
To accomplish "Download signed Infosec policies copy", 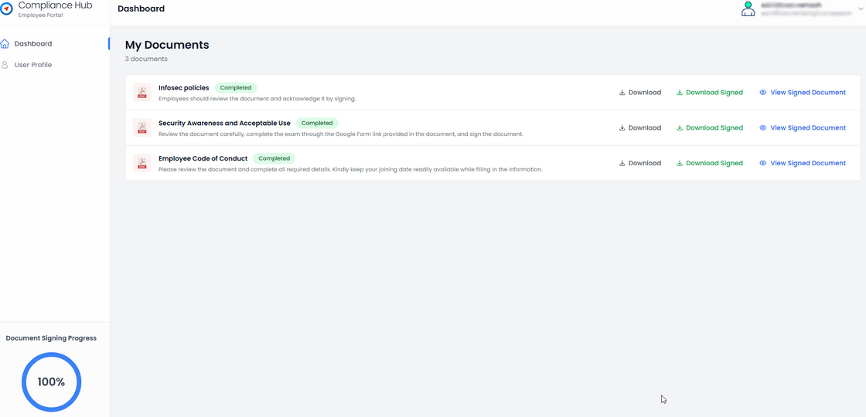I will tap(710, 93).
